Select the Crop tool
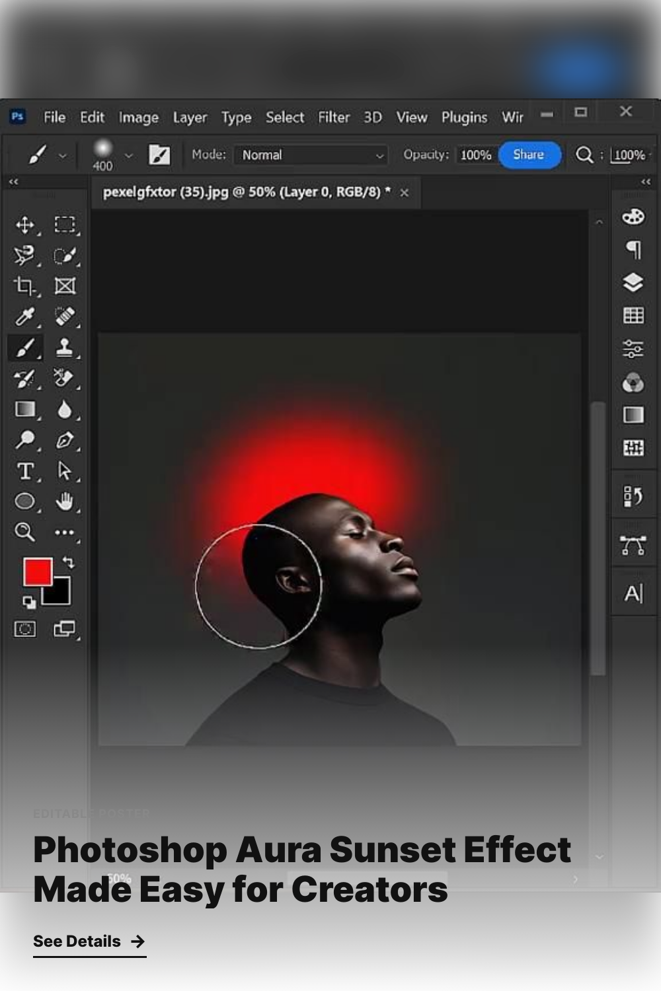 (x=25, y=286)
